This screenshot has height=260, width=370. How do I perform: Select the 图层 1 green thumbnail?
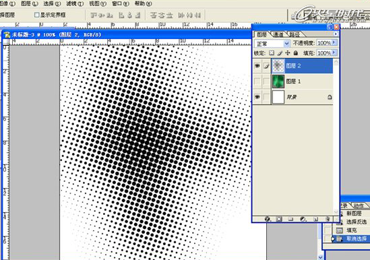click(x=278, y=82)
